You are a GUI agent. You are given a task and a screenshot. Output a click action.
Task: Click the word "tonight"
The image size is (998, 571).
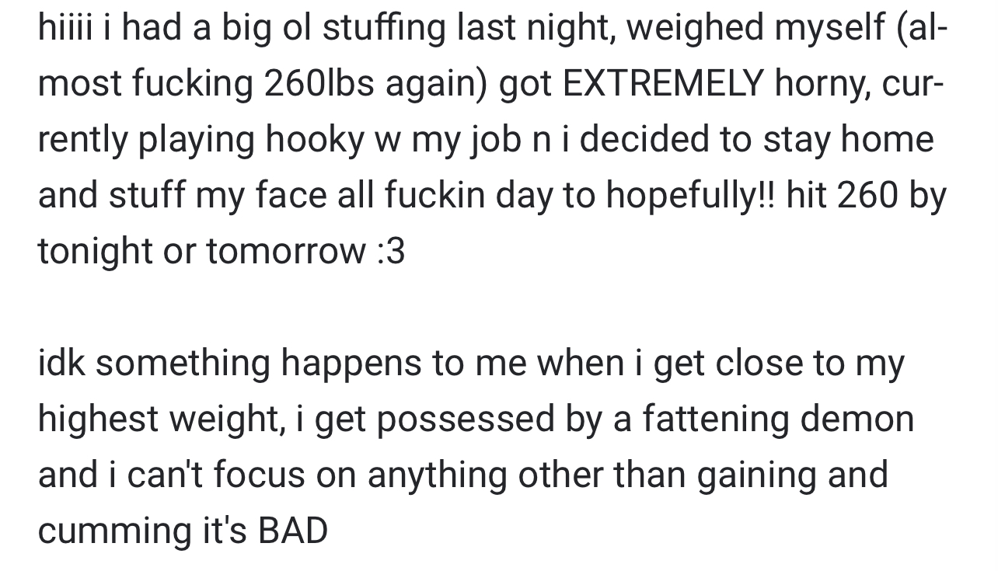click(x=94, y=251)
